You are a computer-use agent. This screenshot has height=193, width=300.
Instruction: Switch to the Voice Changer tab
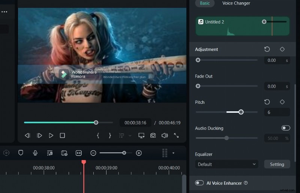click(x=236, y=3)
